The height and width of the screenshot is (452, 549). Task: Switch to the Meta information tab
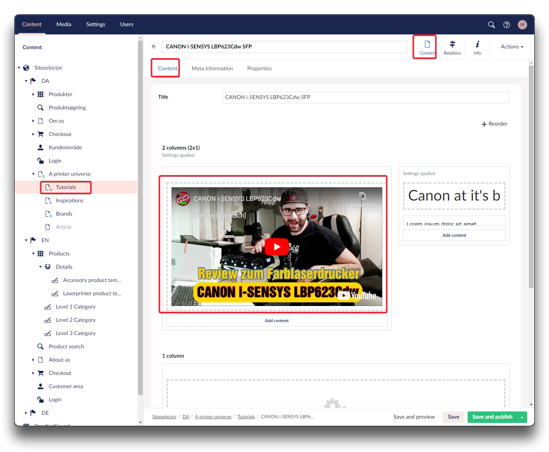[x=212, y=69]
